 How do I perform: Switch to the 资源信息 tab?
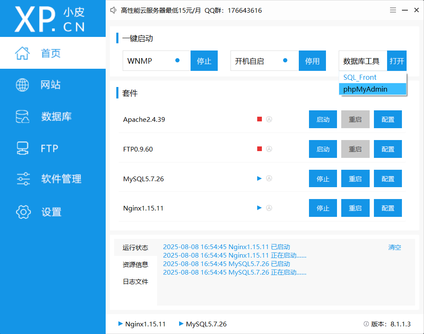point(135,264)
